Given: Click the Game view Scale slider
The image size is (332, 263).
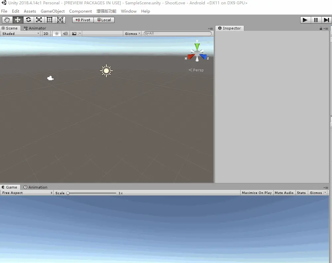Looking at the screenshot, I should tap(92, 193).
